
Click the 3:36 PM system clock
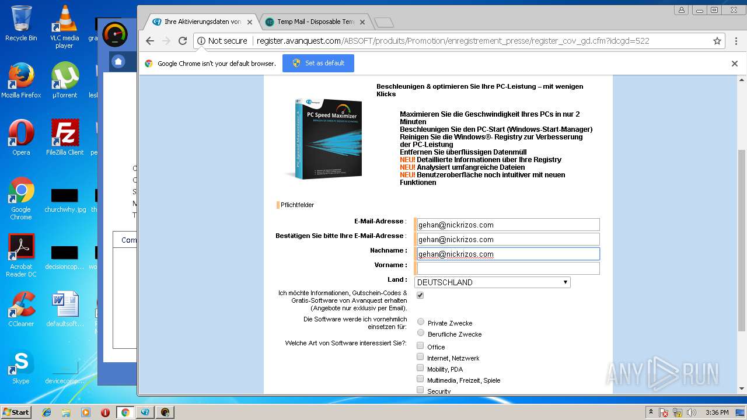717,412
